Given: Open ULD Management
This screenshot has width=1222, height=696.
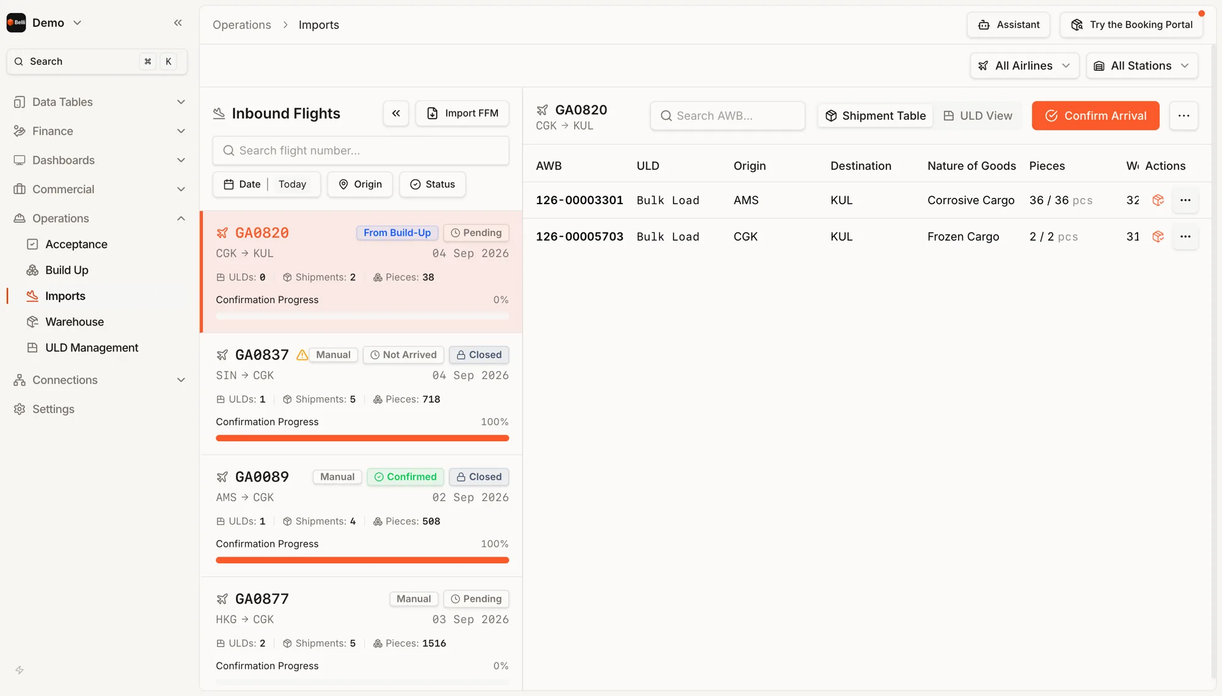Looking at the screenshot, I should (92, 348).
